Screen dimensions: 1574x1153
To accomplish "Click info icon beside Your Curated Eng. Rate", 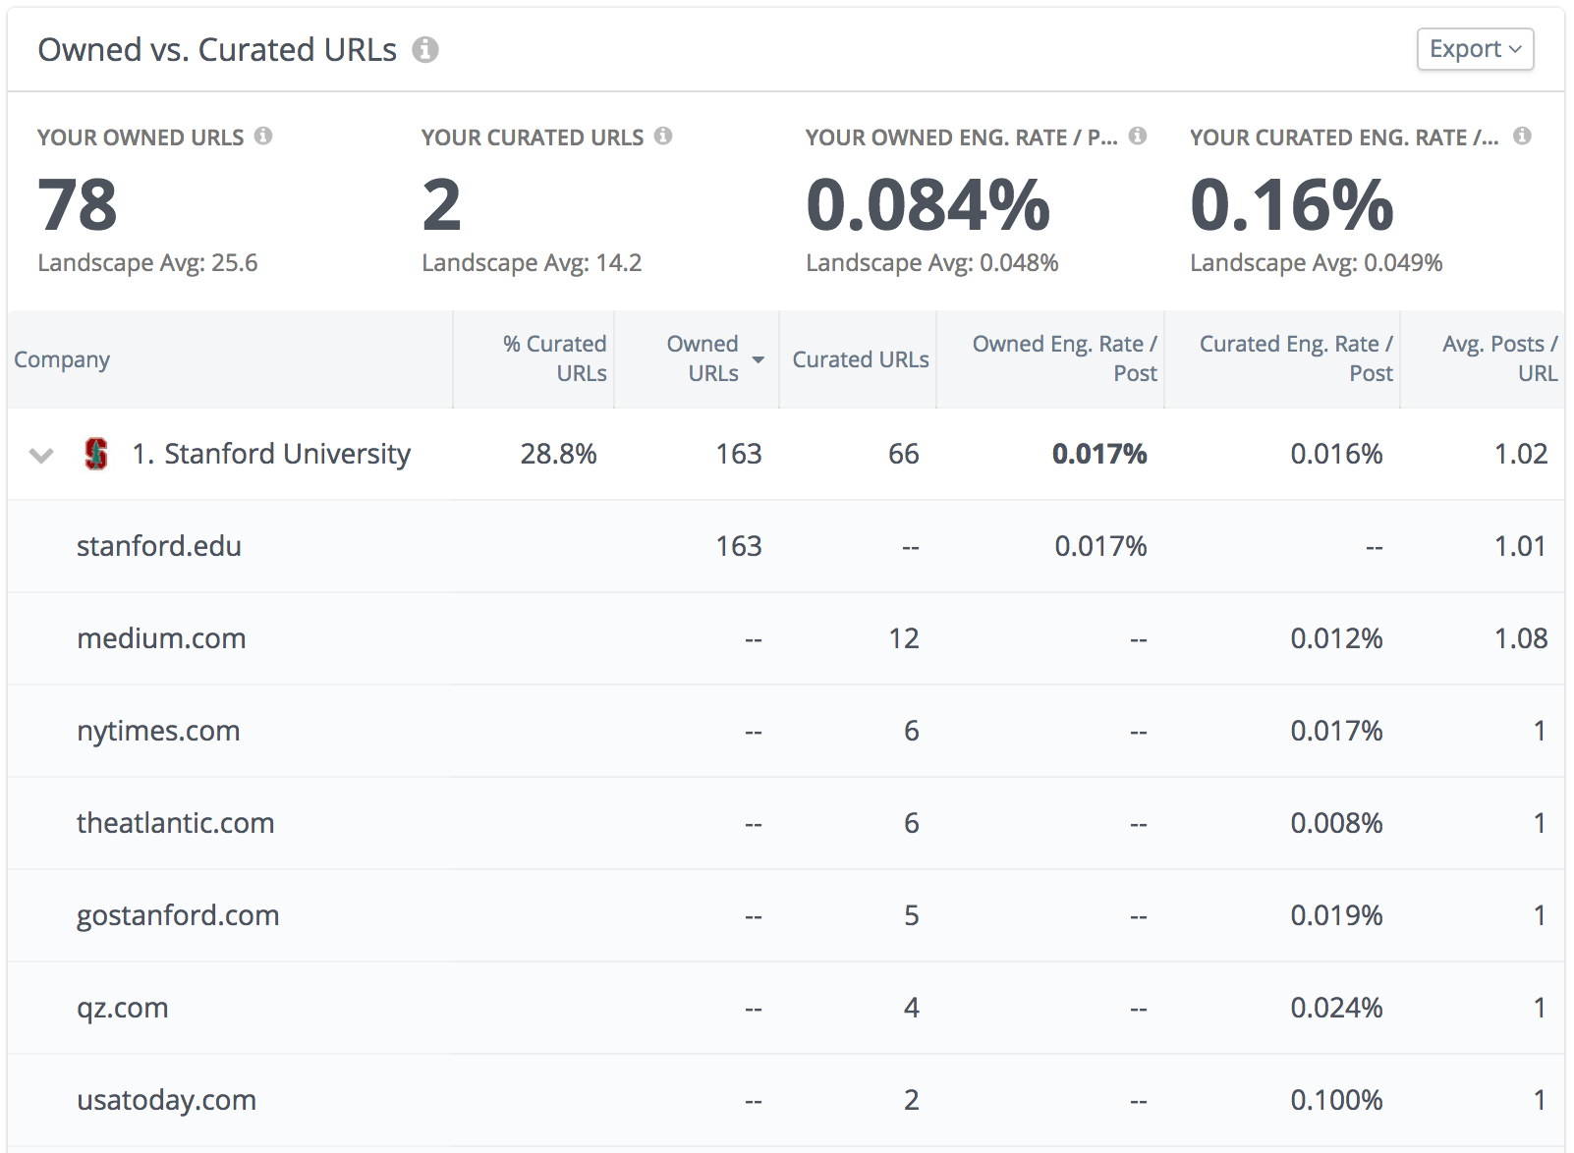I will [1522, 136].
